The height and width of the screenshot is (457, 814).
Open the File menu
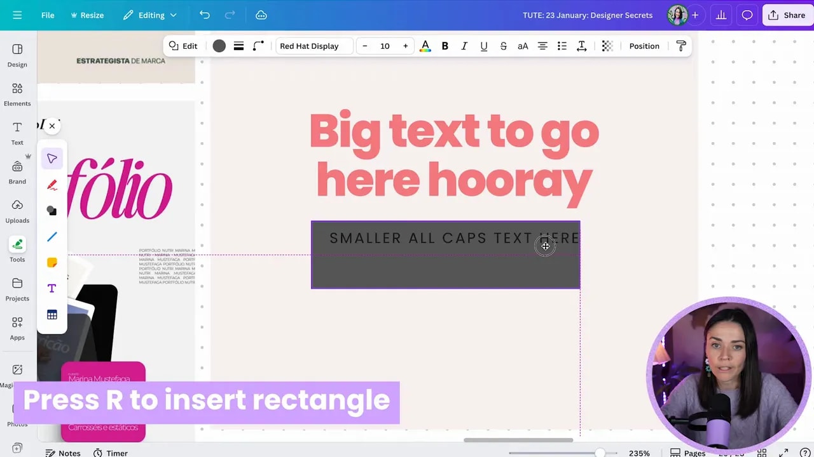click(x=48, y=15)
